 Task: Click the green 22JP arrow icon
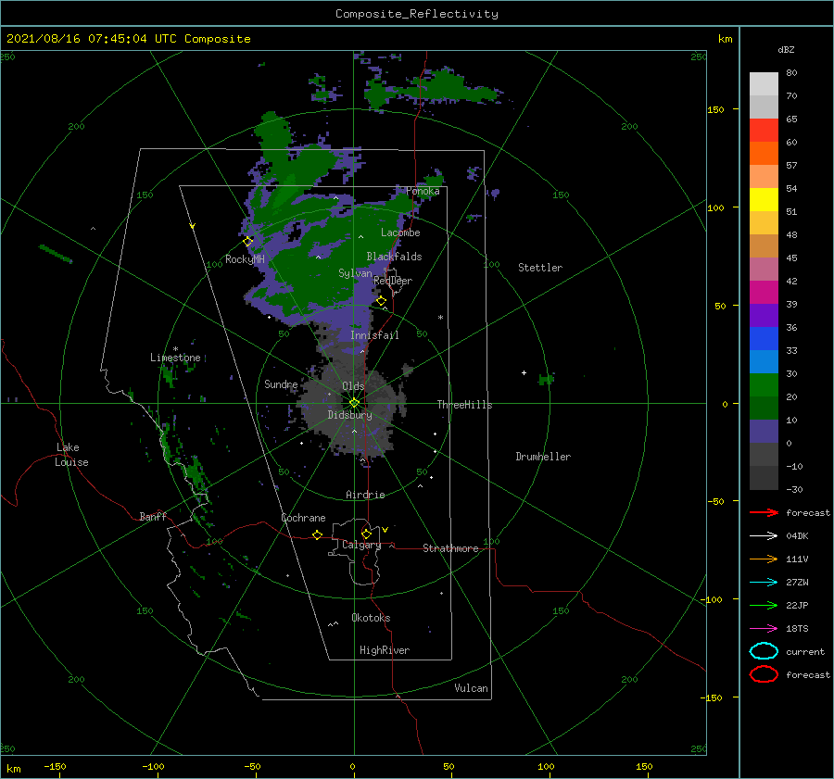click(x=764, y=605)
